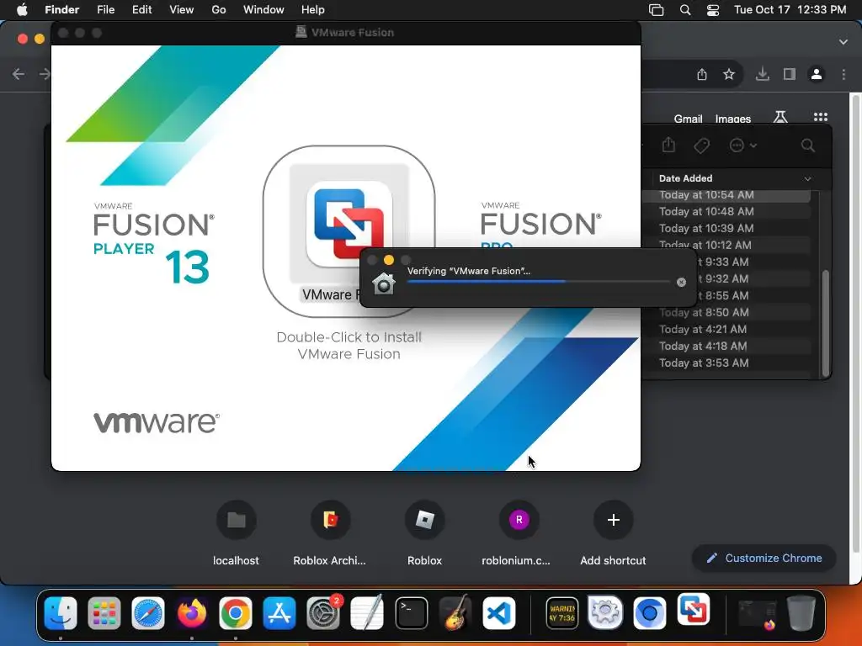This screenshot has height=646, width=862.
Task: Open the minimized window thumbnail in dock
Action: tap(757, 614)
